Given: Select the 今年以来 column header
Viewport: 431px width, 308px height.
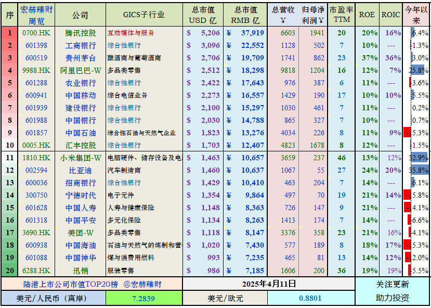Looking at the screenshot, I should pos(416,15).
